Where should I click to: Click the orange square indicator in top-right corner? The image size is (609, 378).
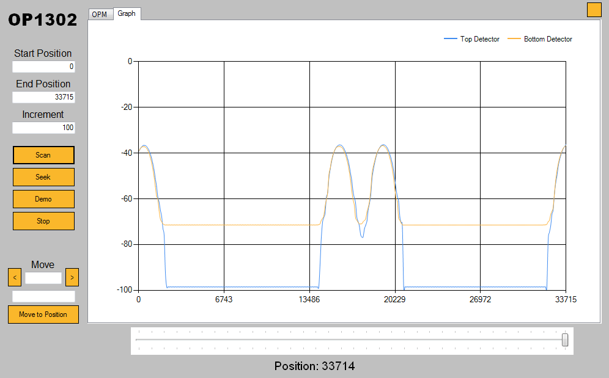click(594, 10)
